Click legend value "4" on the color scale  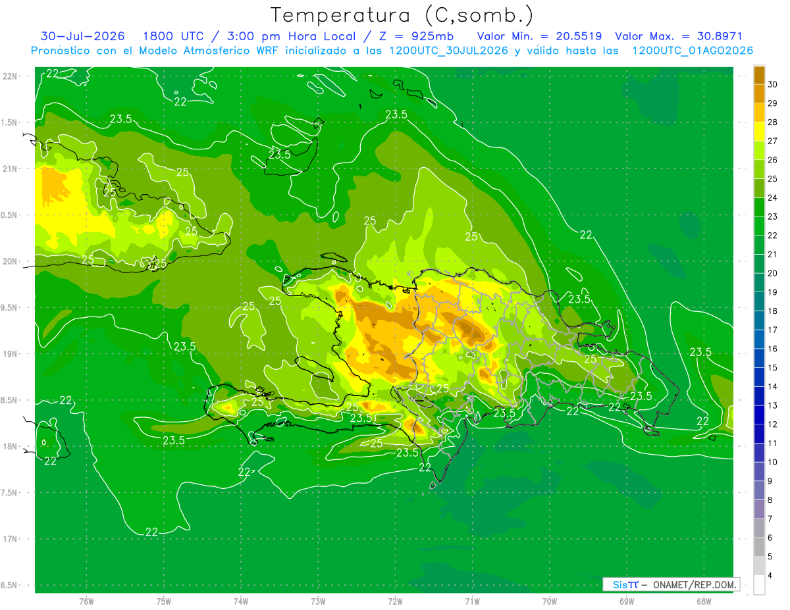[770, 576]
